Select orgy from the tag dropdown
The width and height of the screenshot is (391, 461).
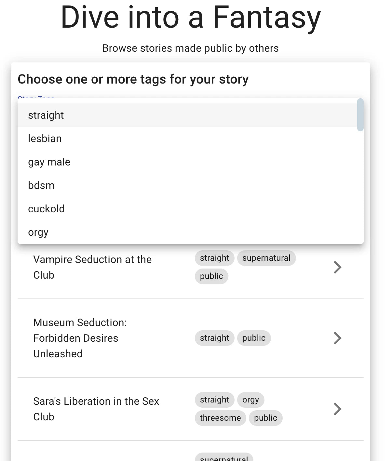(x=38, y=232)
